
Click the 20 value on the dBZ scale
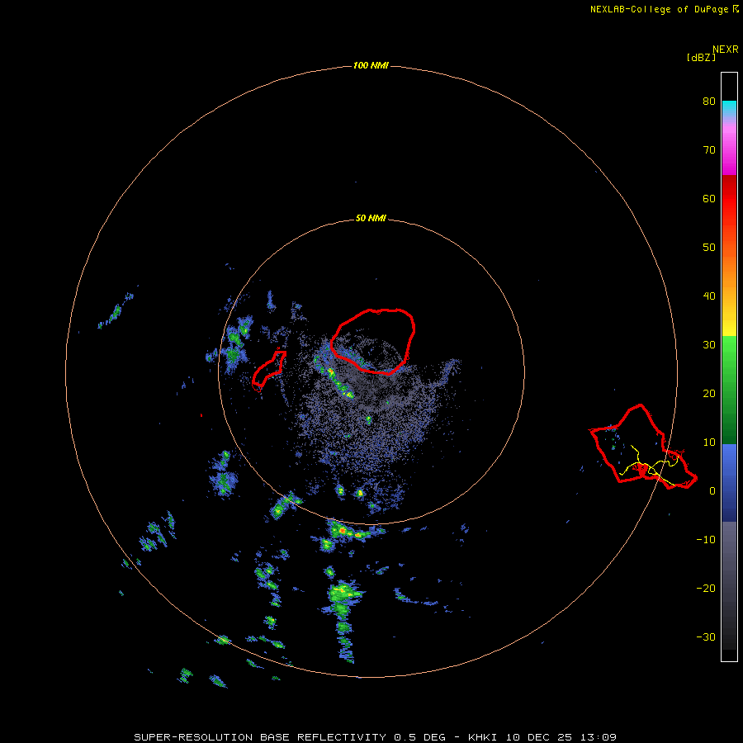pyautogui.click(x=709, y=394)
